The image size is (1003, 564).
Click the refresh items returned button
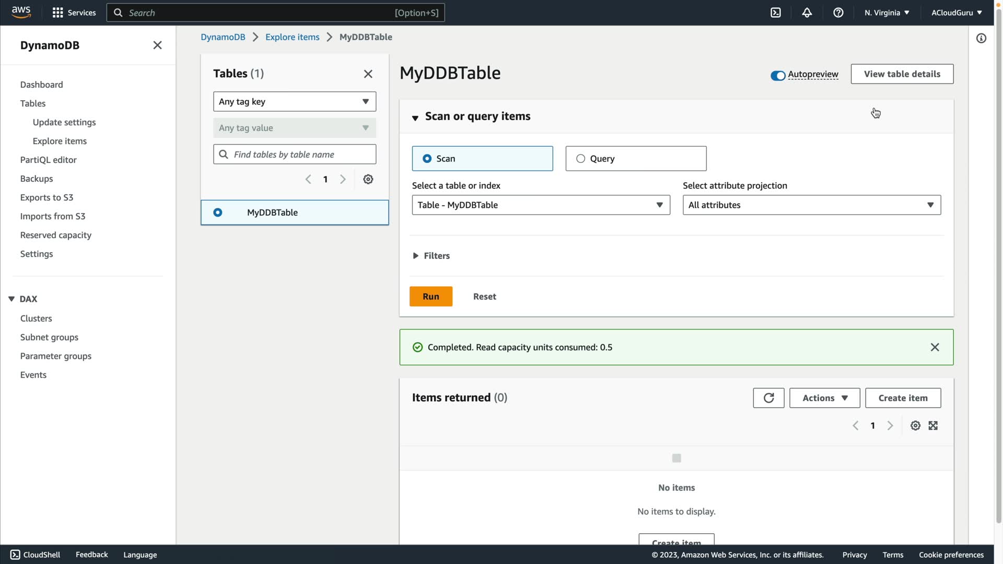(x=768, y=398)
